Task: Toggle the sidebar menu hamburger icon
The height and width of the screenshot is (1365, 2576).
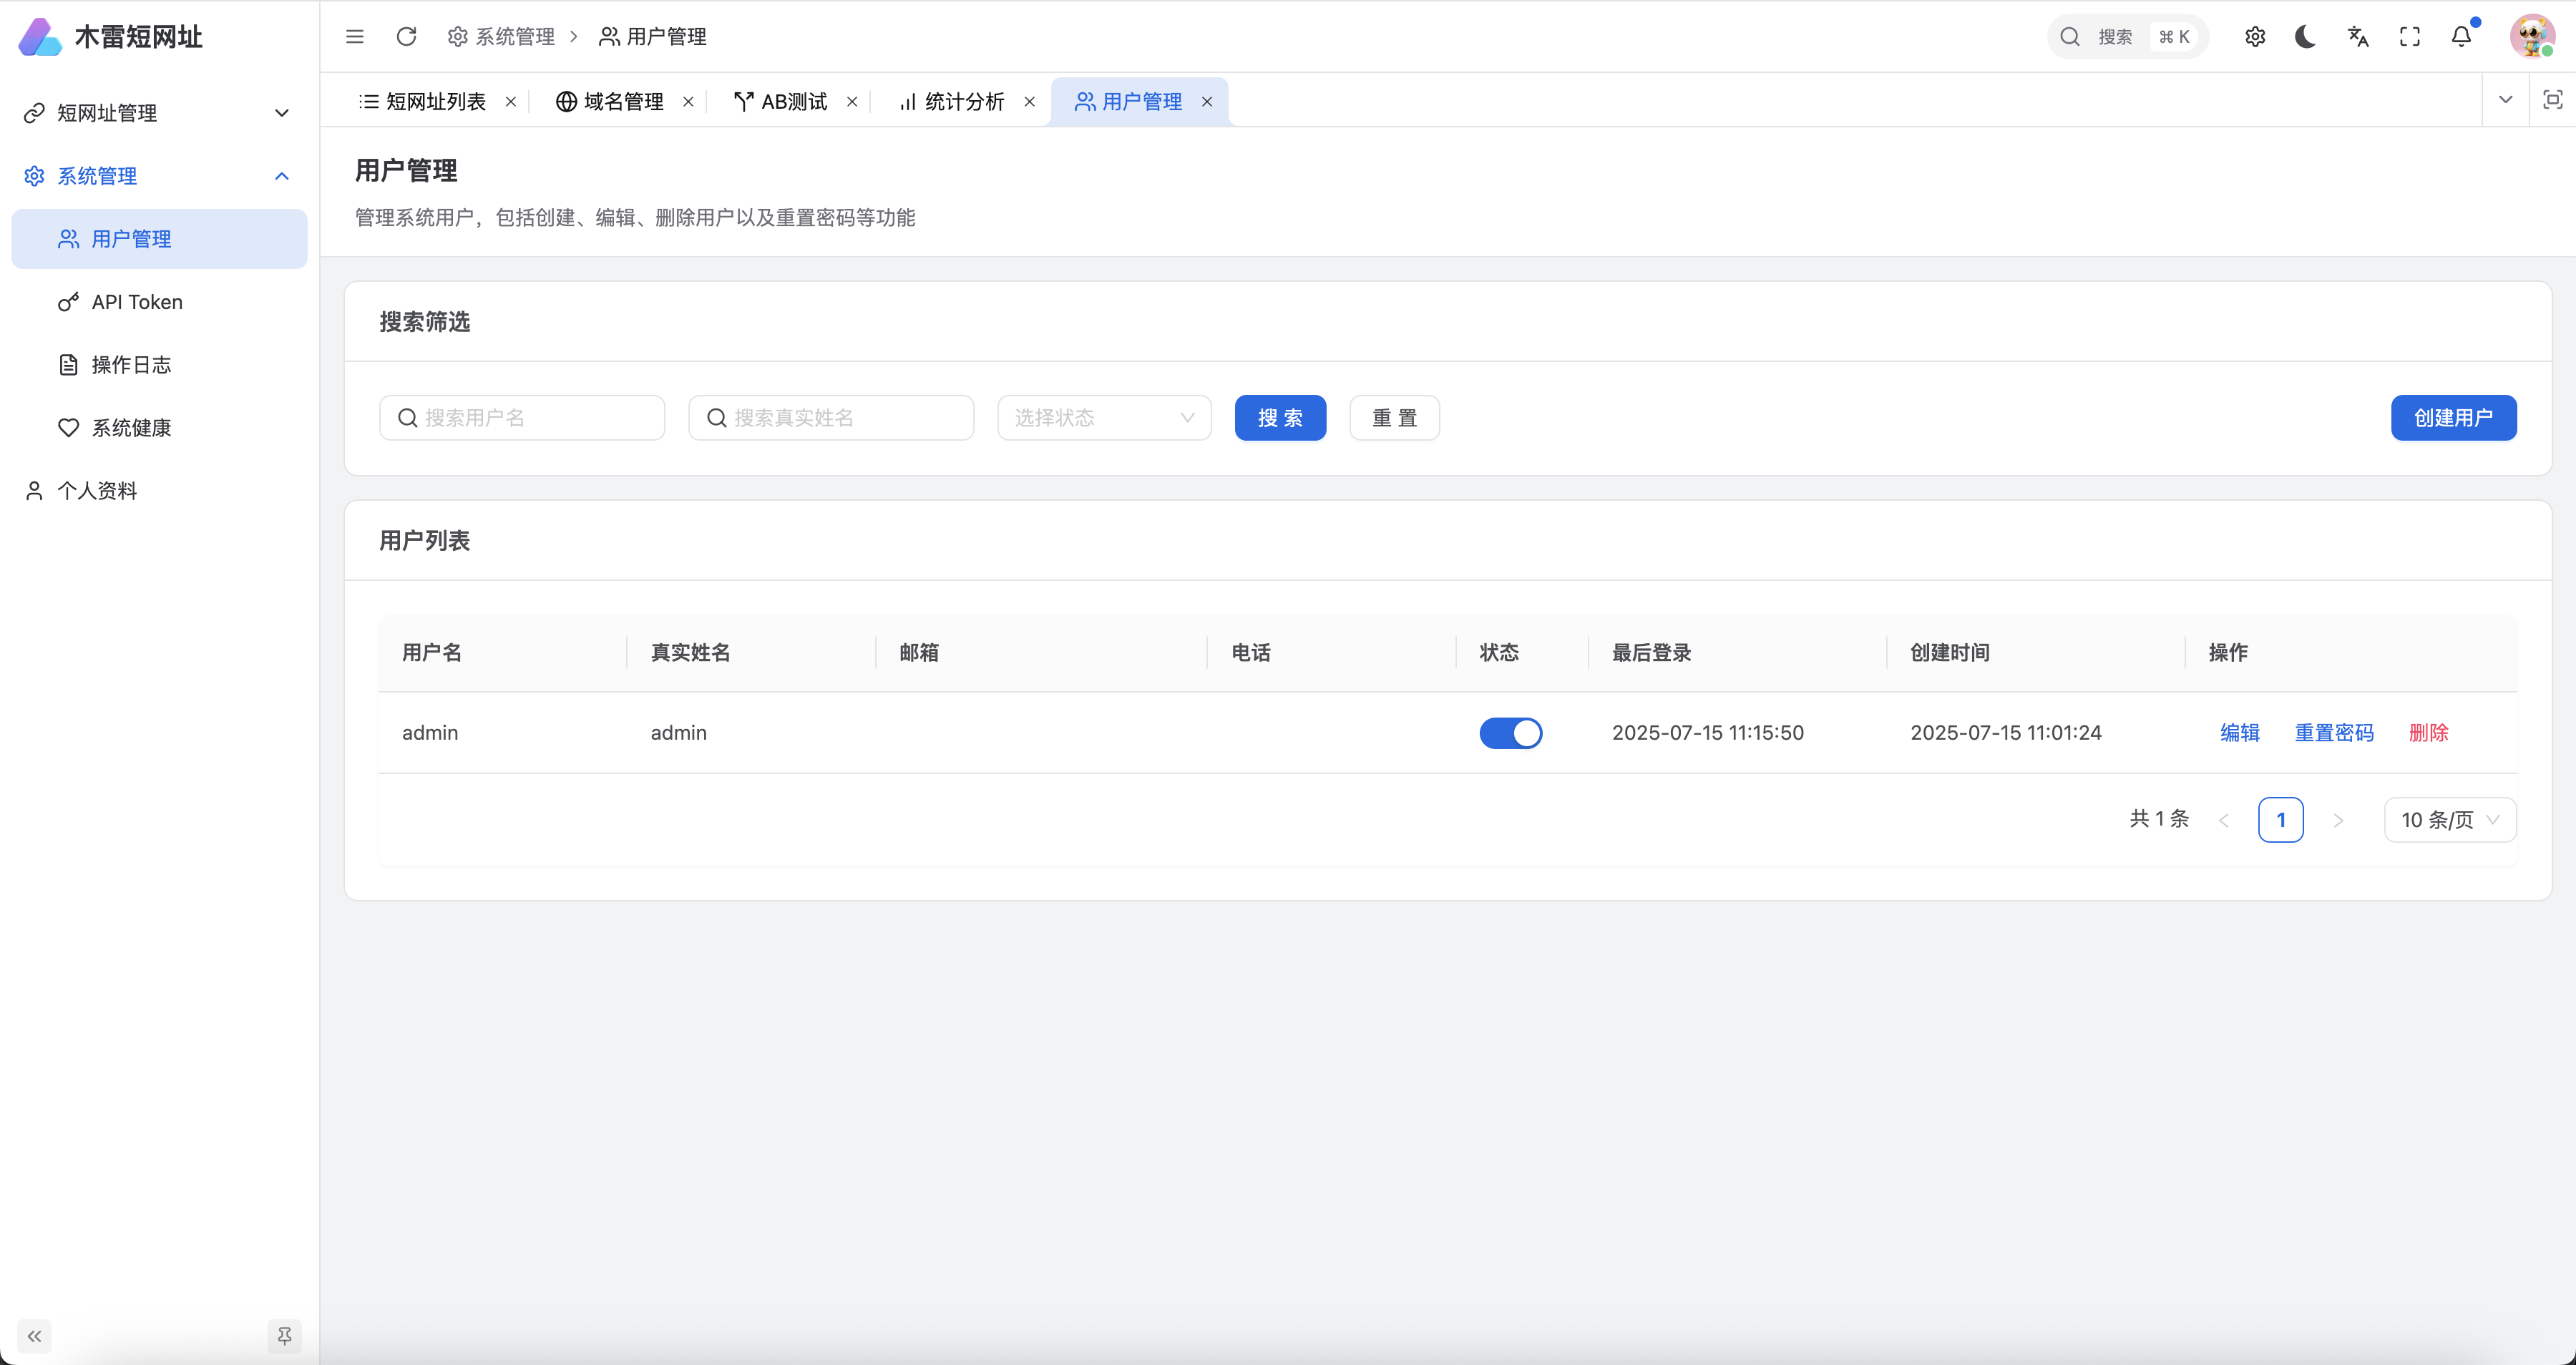Action: click(354, 37)
